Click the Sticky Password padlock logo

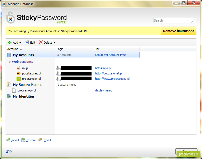[x=11, y=18]
